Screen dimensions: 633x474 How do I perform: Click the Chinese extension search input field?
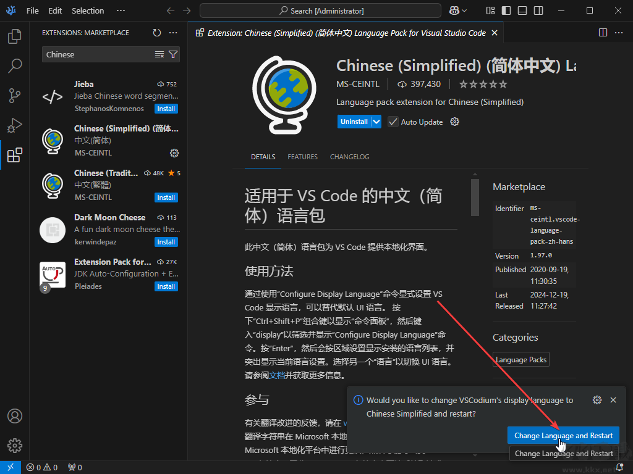click(x=93, y=54)
